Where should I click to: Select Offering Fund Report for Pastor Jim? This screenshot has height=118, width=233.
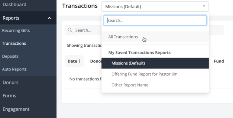click(x=144, y=74)
